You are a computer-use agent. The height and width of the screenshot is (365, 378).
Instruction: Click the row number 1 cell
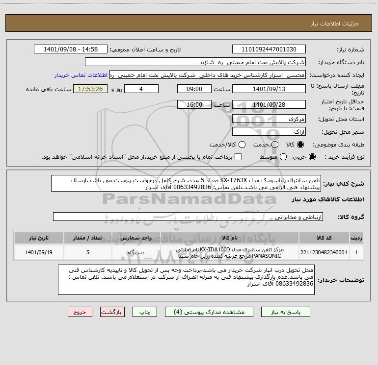(356, 252)
